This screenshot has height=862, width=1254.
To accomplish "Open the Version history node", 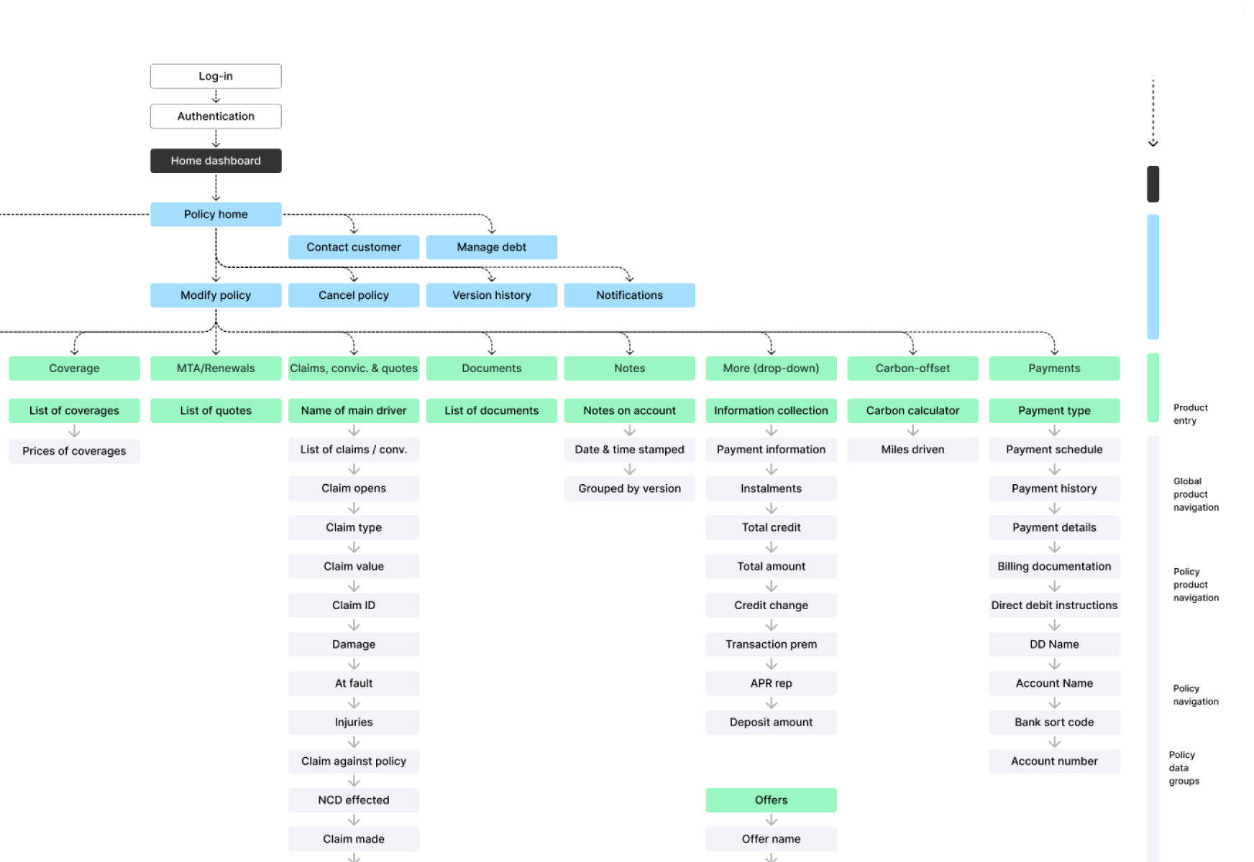I will (x=491, y=295).
